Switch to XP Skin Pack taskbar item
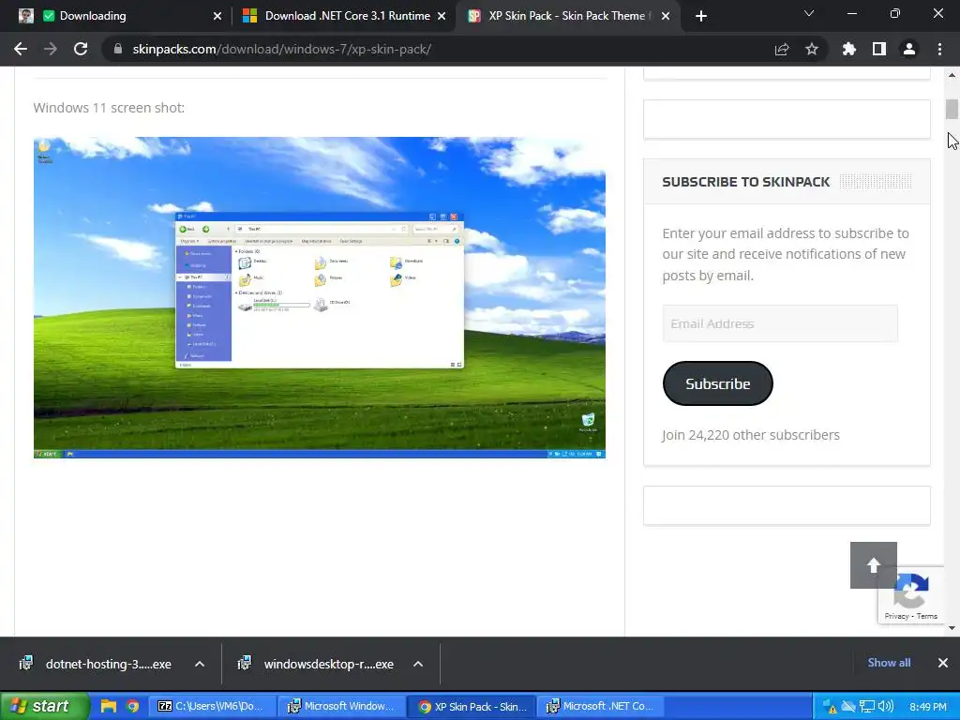Image resolution: width=960 pixels, height=720 pixels. pyautogui.click(x=472, y=706)
